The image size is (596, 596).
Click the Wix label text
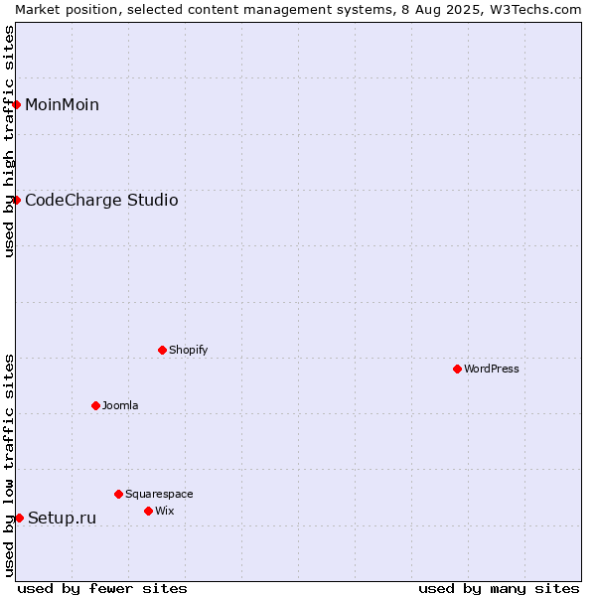tap(165, 511)
